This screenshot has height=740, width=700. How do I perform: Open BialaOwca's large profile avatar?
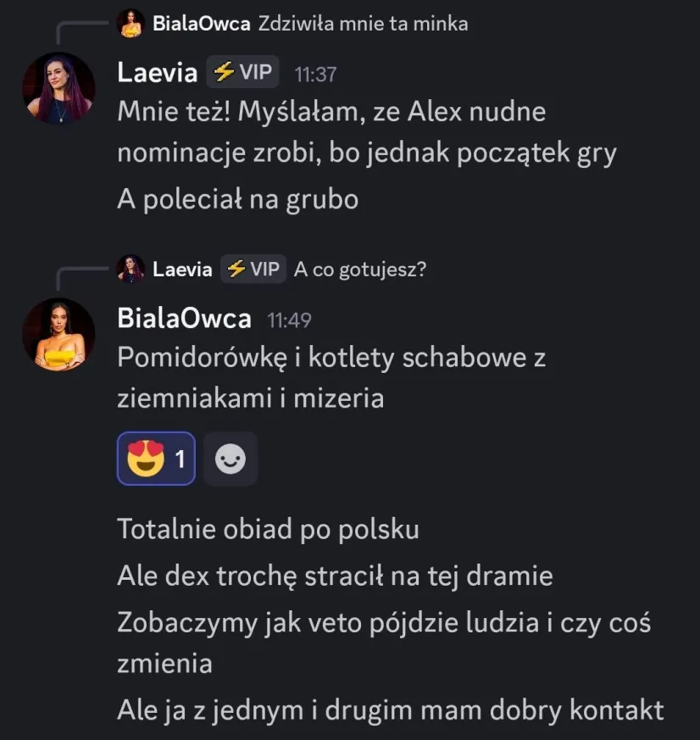[x=58, y=334]
